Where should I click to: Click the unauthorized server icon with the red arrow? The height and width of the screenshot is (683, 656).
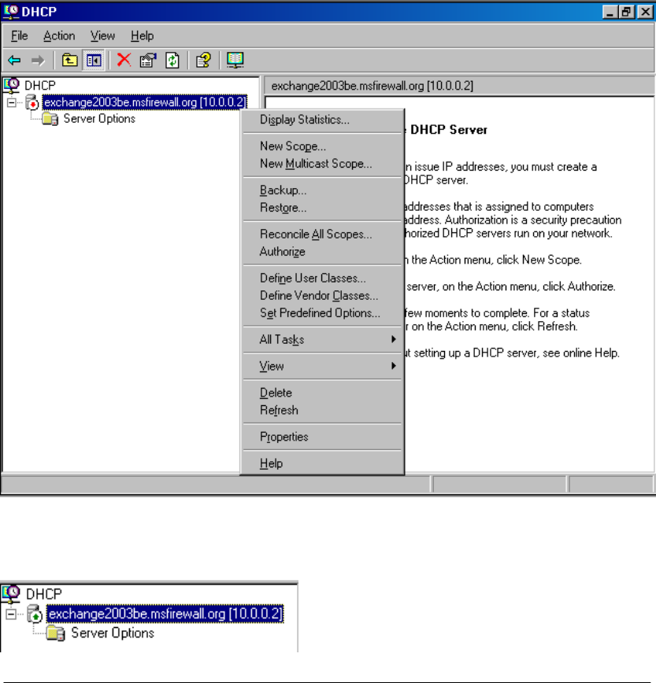pyautogui.click(x=32, y=102)
